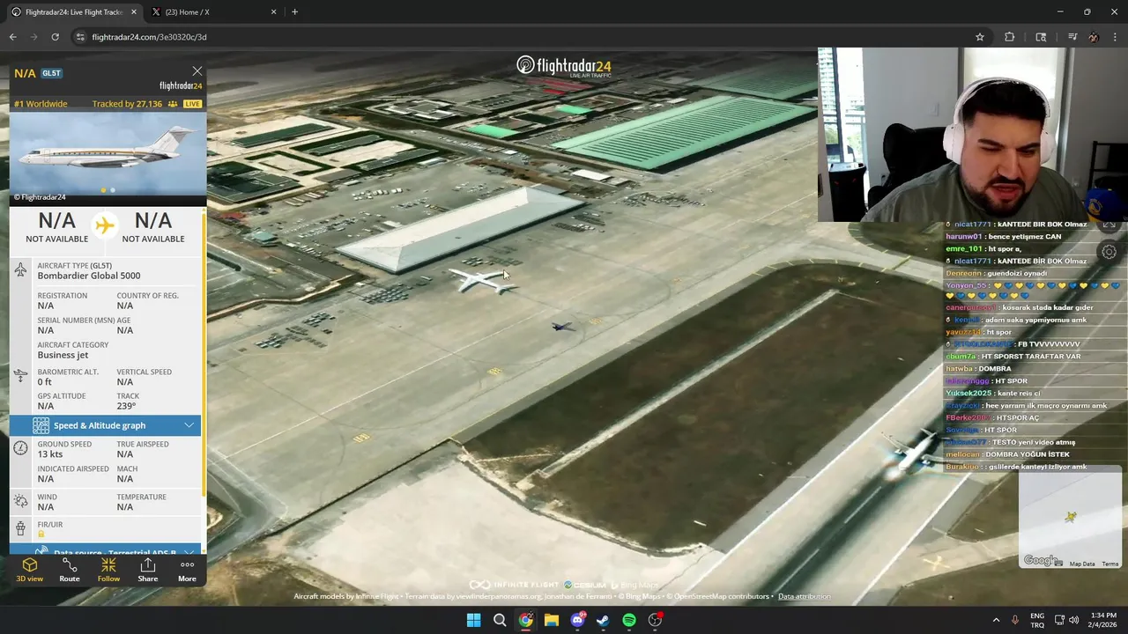Select the Flightradar24 Live Flight Tracker tab
The height and width of the screenshot is (634, 1128).
click(73, 12)
